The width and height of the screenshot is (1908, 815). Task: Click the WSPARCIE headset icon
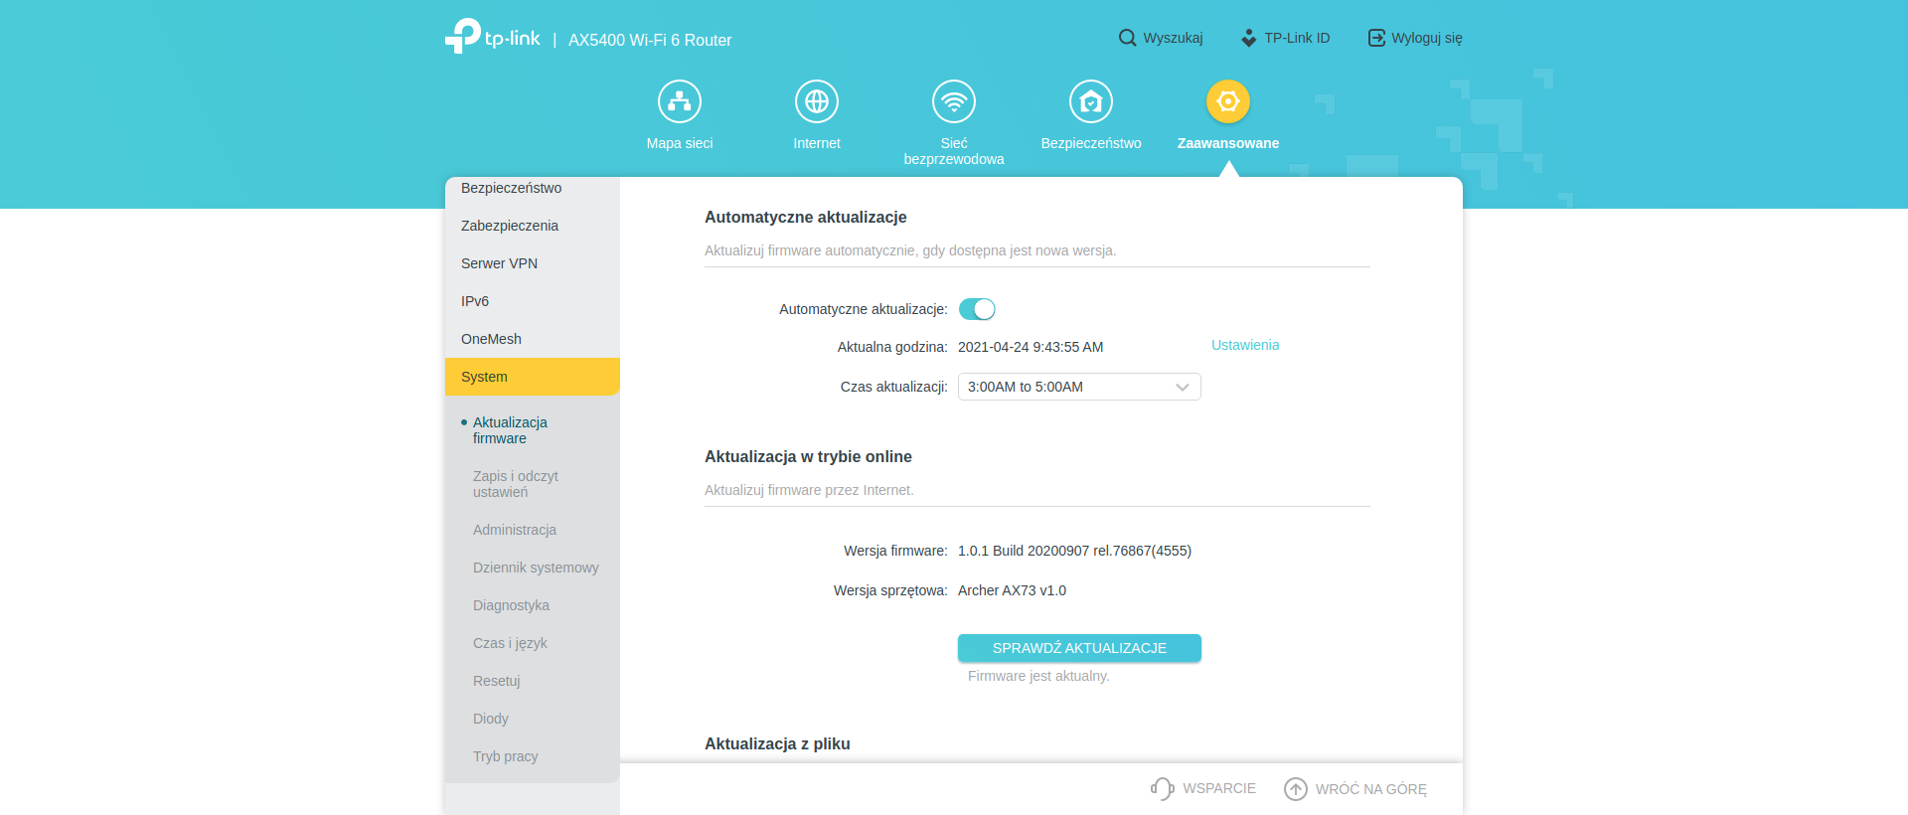pyautogui.click(x=1162, y=788)
